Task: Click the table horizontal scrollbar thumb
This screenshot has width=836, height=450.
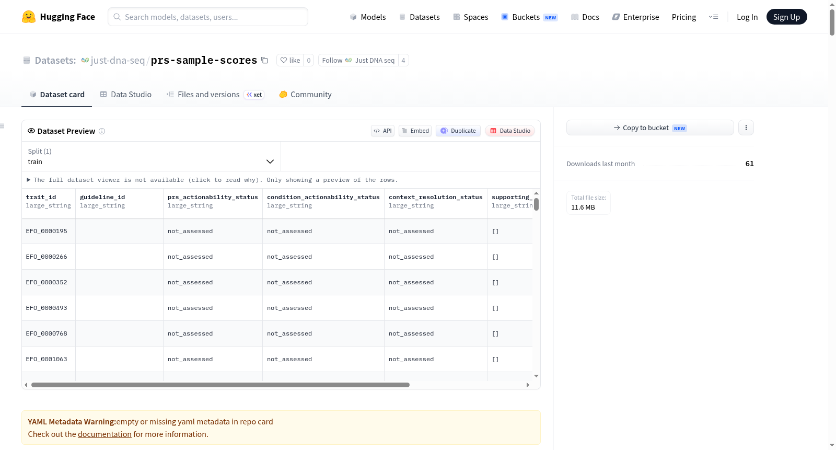Action: (220, 385)
